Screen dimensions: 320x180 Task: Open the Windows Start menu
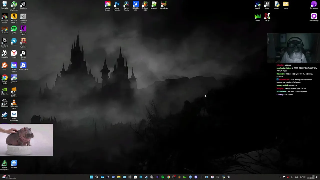(91, 177)
